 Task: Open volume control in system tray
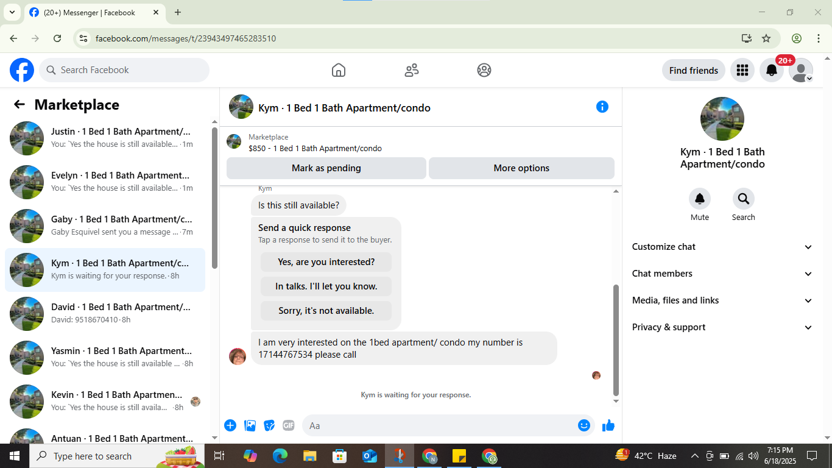(x=753, y=456)
